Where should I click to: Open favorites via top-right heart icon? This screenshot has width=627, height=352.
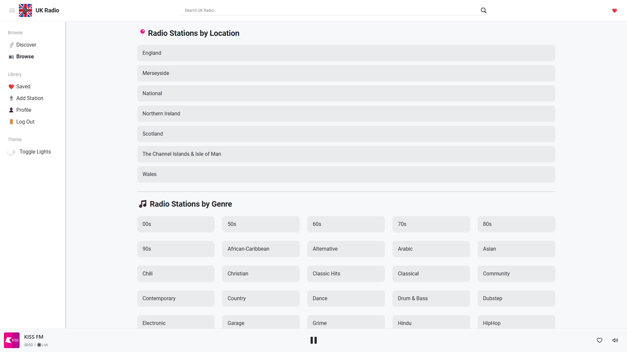pyautogui.click(x=614, y=11)
